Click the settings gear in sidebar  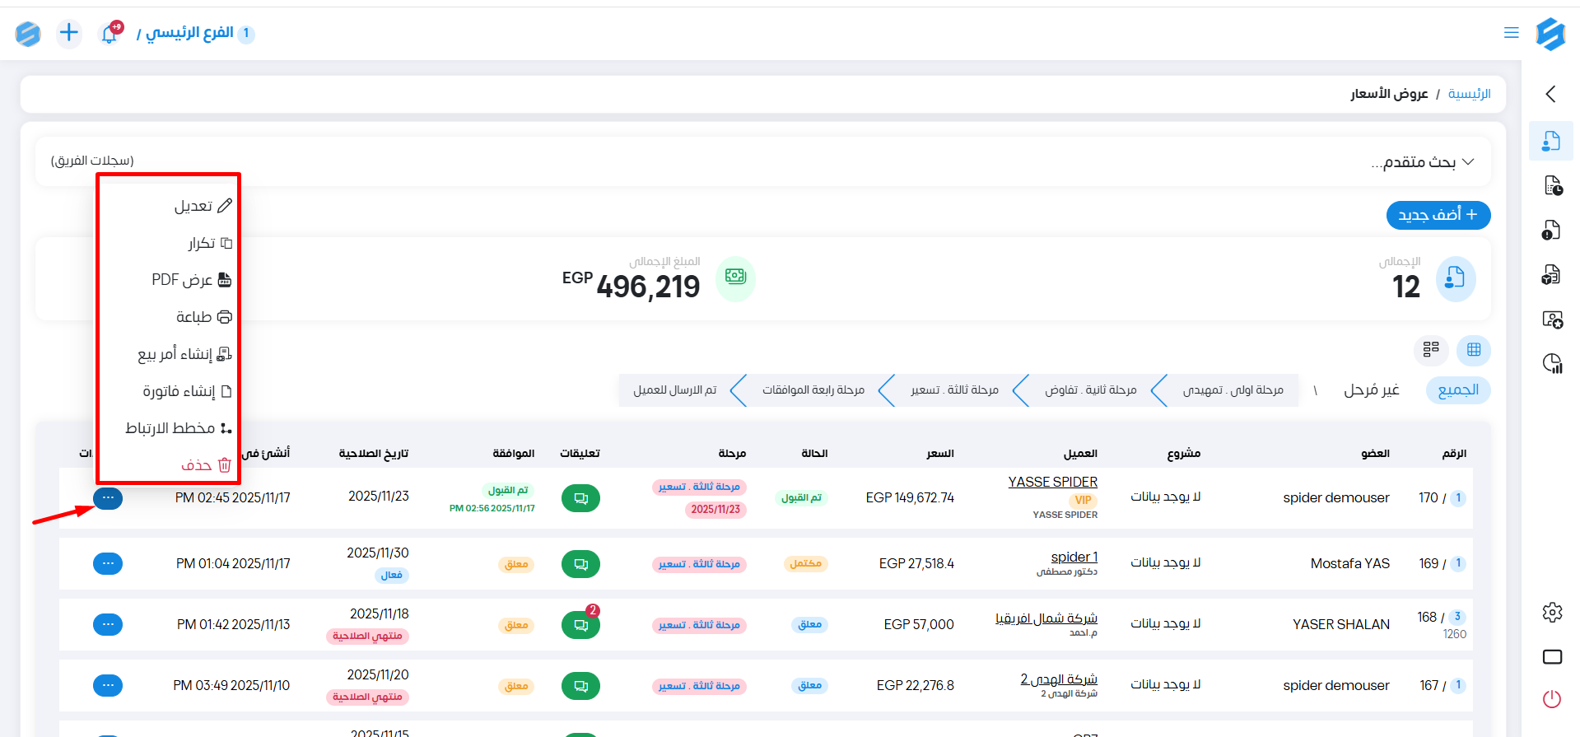[1551, 613]
